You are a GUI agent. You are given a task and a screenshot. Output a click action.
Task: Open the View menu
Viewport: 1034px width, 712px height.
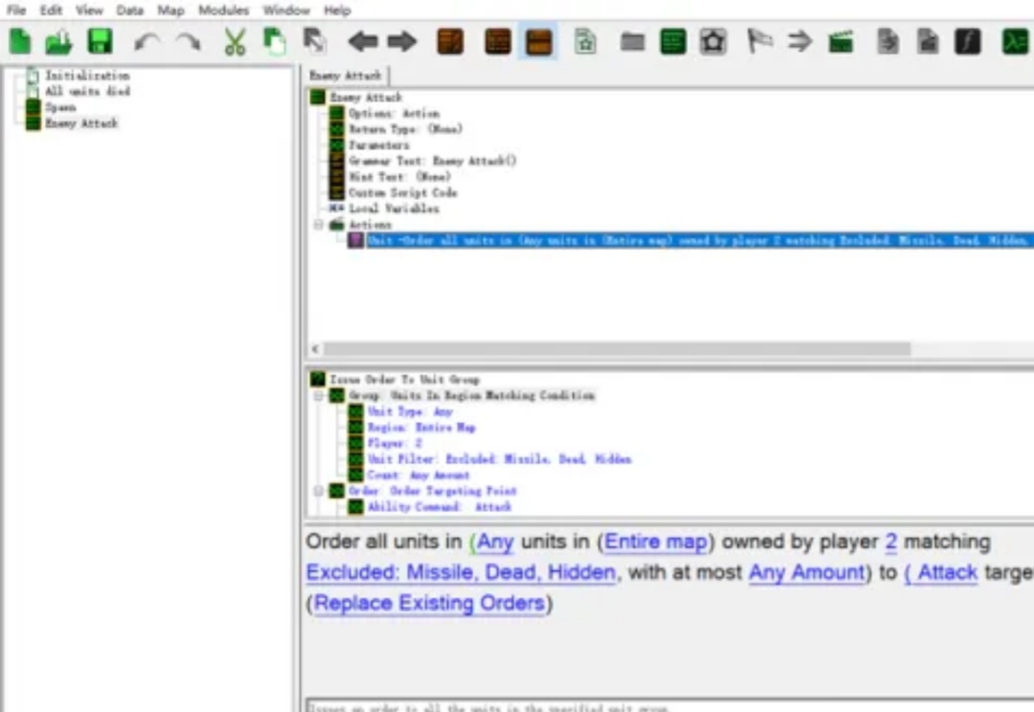(89, 10)
